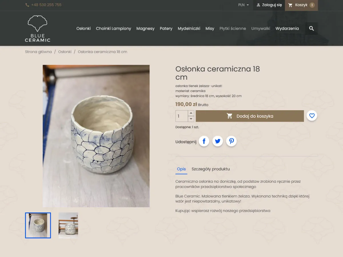Add product to wishlist heart
343x257 pixels.
tap(312, 116)
